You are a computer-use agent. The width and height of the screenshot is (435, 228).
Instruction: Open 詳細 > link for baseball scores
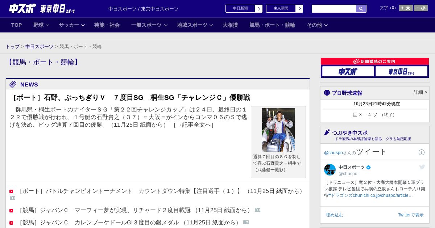point(420,92)
